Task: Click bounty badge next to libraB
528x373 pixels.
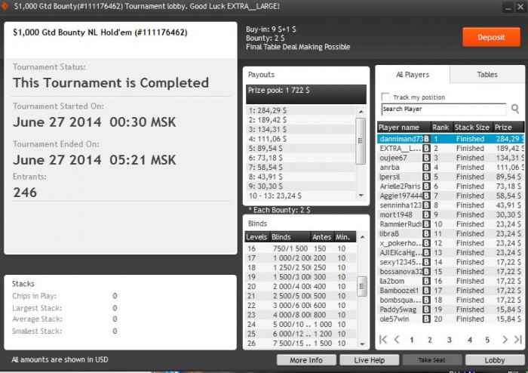Action: tap(426, 233)
